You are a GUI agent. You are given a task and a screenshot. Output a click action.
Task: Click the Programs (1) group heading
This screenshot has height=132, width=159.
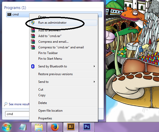pyautogui.click(x=15, y=8)
